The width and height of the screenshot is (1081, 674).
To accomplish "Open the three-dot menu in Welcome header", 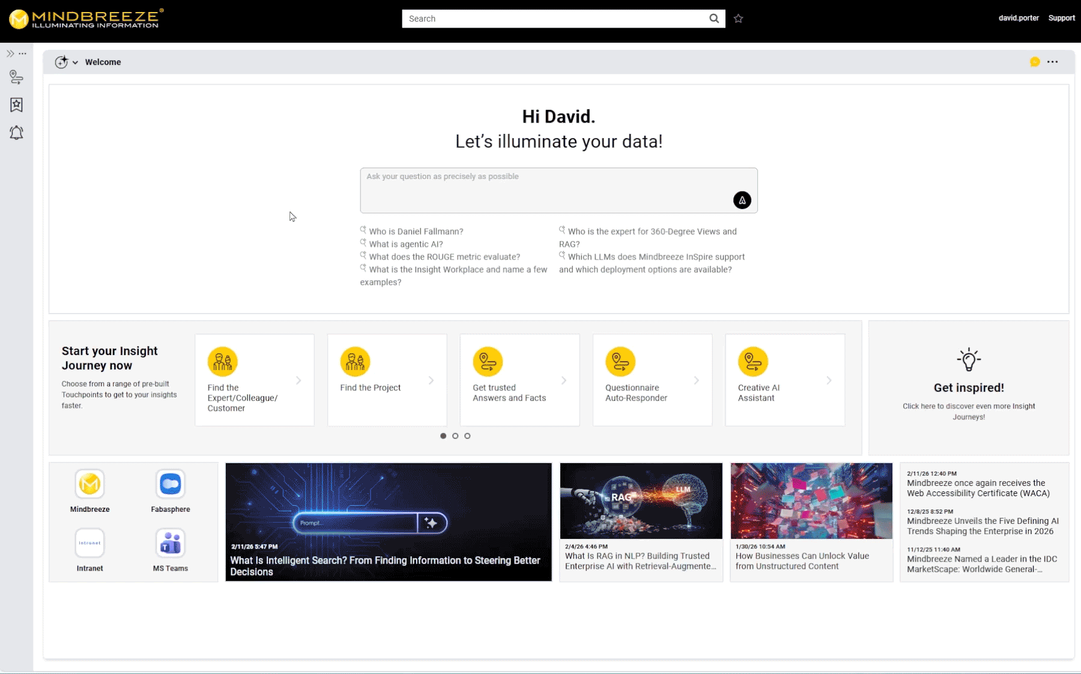I will tap(1052, 62).
